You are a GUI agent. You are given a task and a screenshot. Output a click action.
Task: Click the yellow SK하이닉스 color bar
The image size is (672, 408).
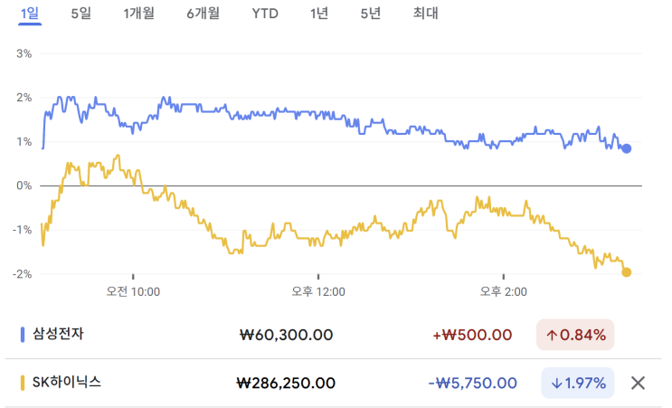[23, 383]
